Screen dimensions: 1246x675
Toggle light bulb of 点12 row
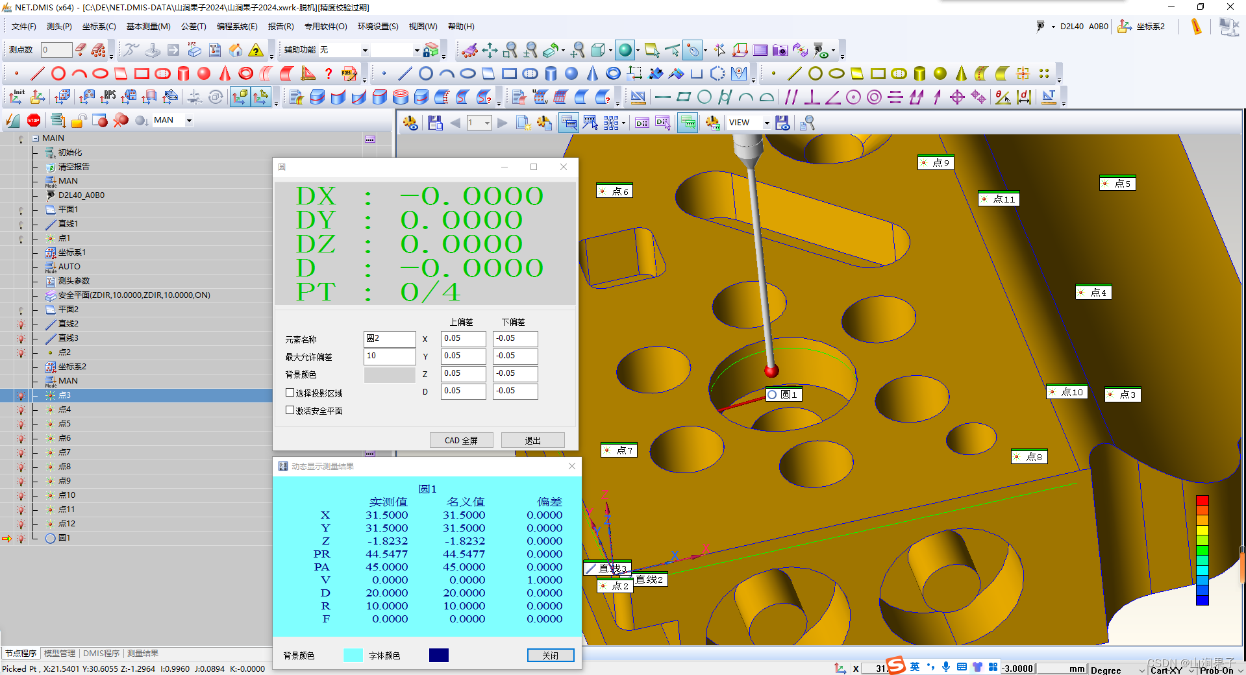click(x=21, y=524)
